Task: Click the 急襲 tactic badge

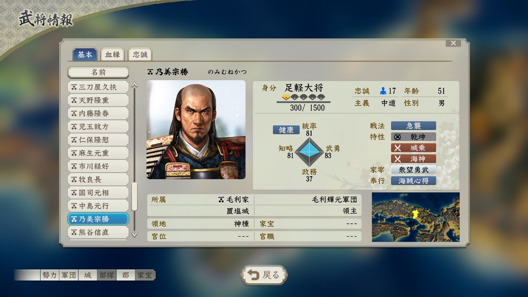Action: click(413, 126)
